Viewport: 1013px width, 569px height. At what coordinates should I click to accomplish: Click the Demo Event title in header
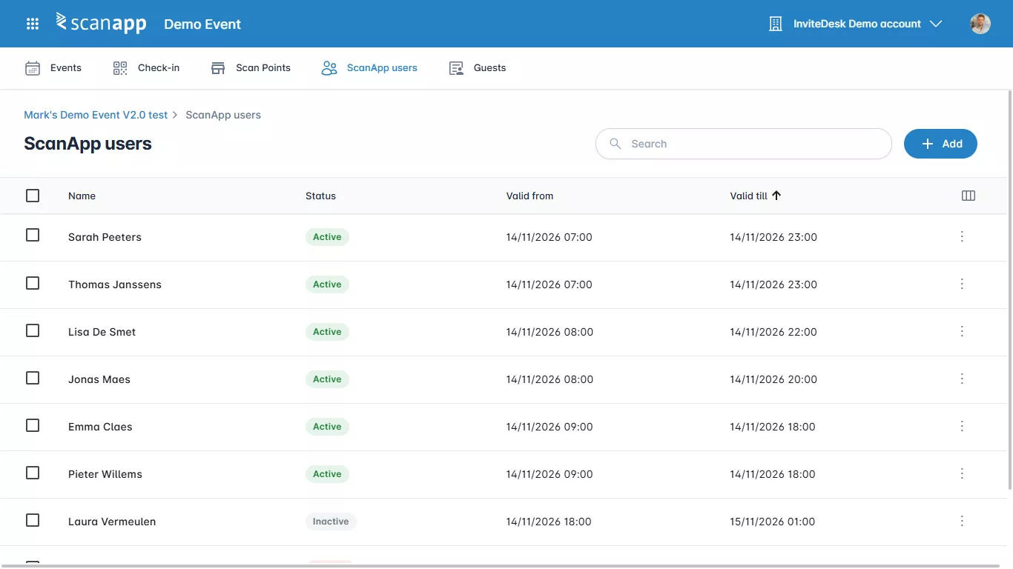pos(202,24)
